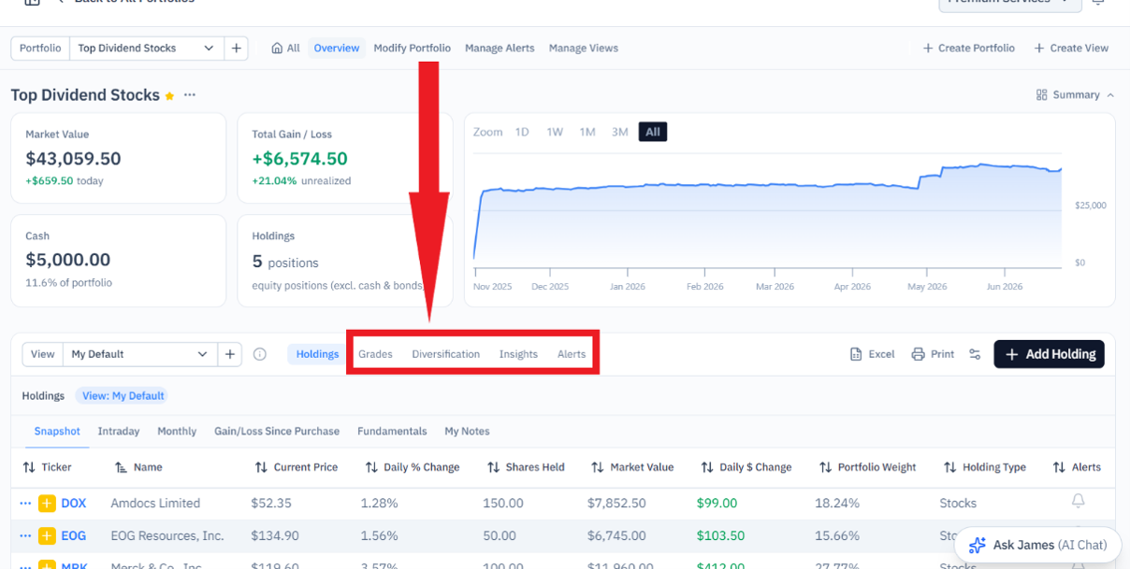1130x569 pixels.
Task: Open Manage Alerts
Action: tap(500, 48)
